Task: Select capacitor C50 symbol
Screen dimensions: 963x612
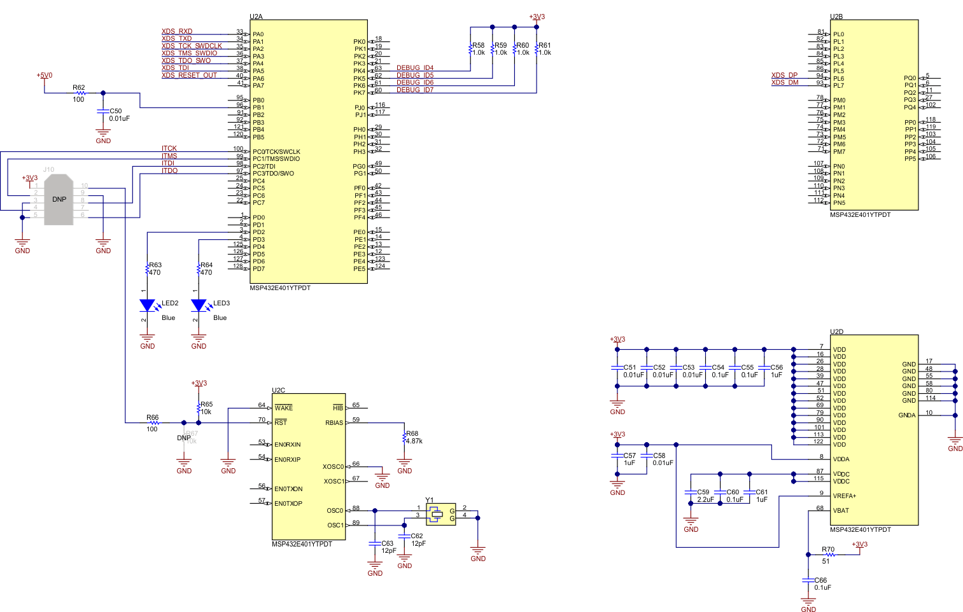Action: click(103, 112)
